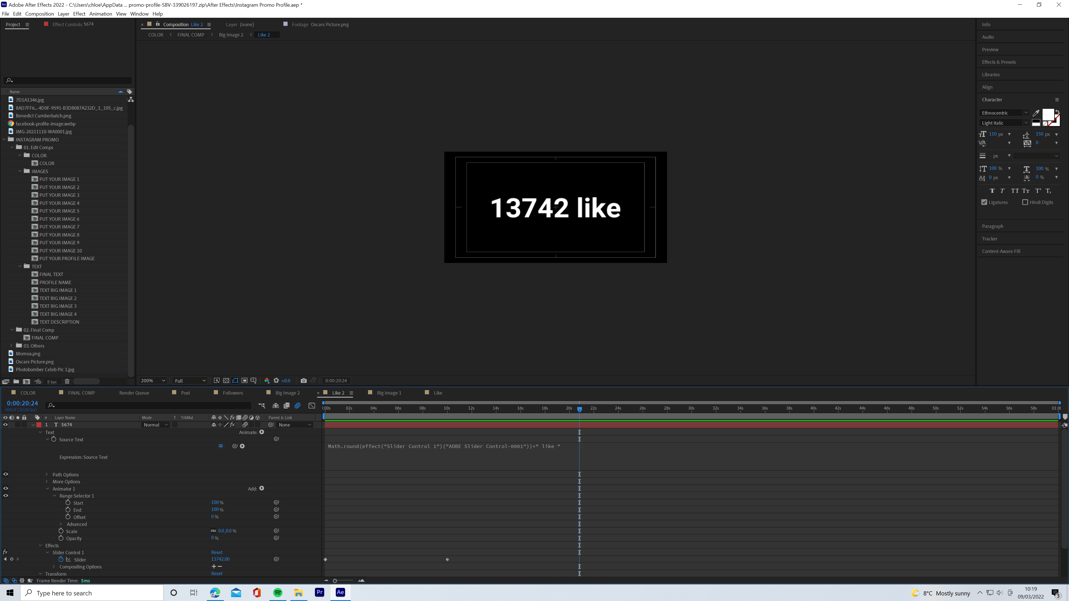1069x601 pixels.
Task: Reset exposure with the aperture icon
Action: pyautogui.click(x=276, y=380)
